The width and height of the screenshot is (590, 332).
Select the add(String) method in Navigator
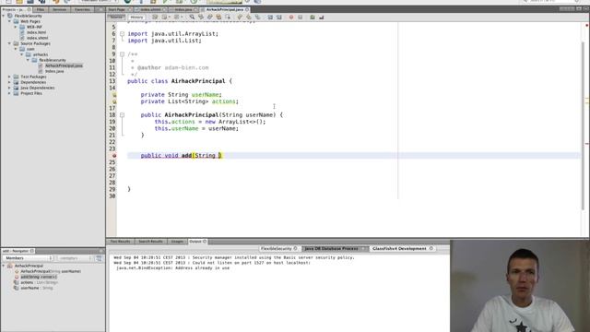pos(39,277)
